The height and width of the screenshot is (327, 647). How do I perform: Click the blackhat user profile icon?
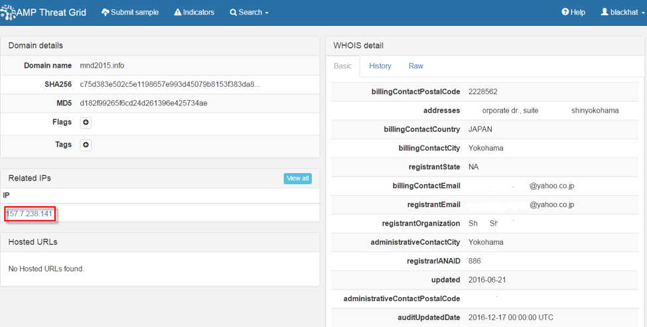pos(605,13)
